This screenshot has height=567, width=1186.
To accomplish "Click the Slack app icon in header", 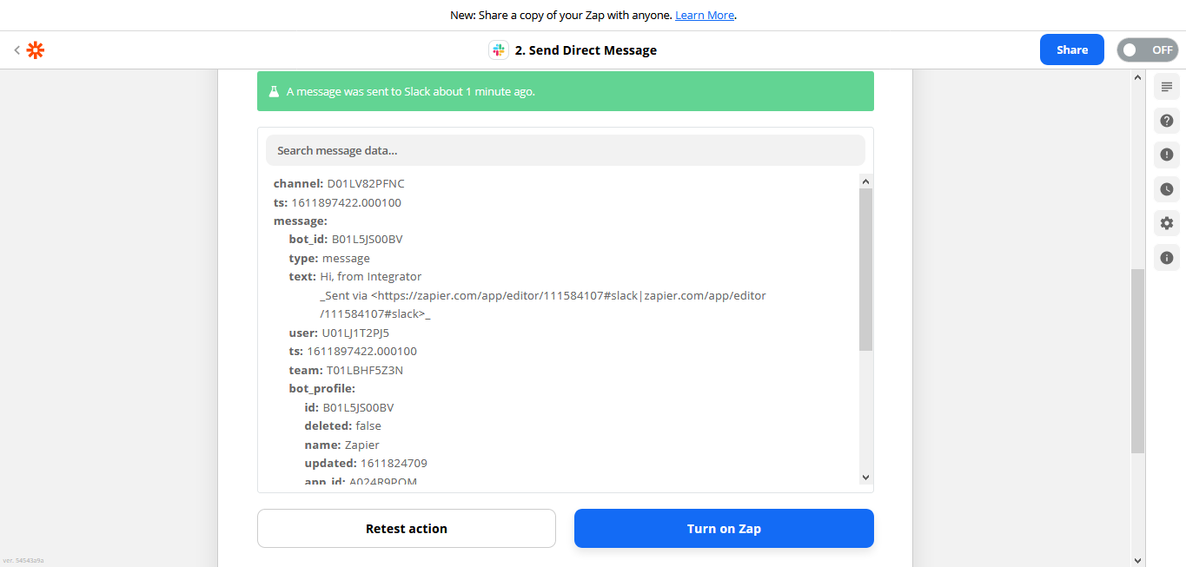I will (498, 50).
